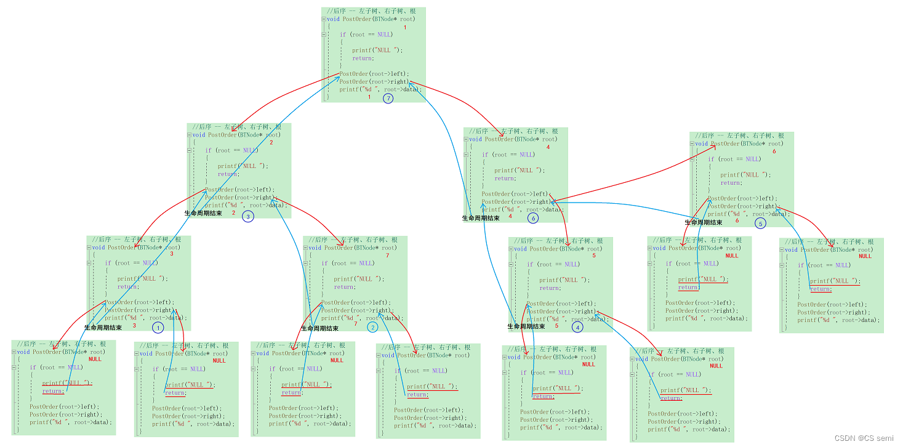
Task: Collapse the if statement in the block numbered 2
Action: 190,150
